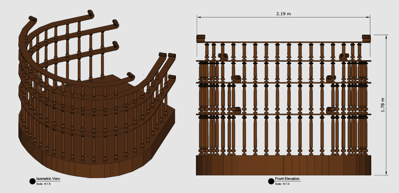This screenshot has width=399, height=193.
Task: Select the solid base plinth in Front Elevation
Action: pos(283,165)
